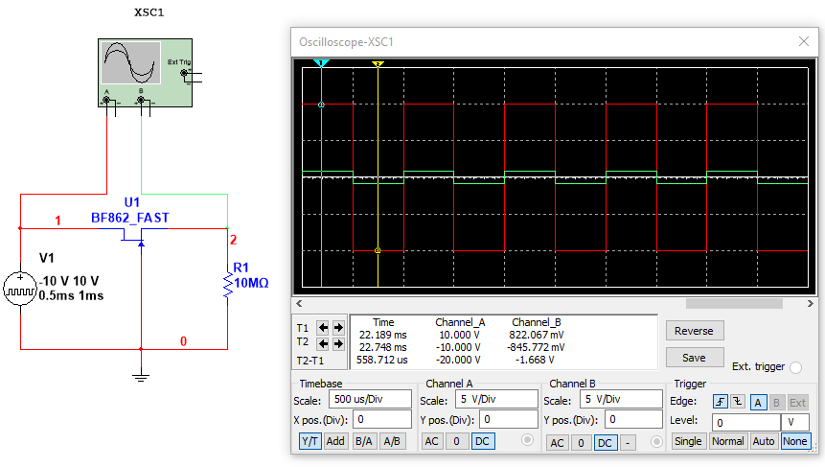Screen dimensions: 825x467
Task: Click cyan T1 cursor marker on display
Action: pyautogui.click(x=321, y=63)
